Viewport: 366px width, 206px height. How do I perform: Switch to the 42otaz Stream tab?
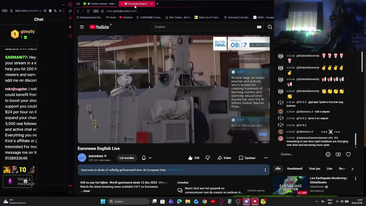point(100,4)
